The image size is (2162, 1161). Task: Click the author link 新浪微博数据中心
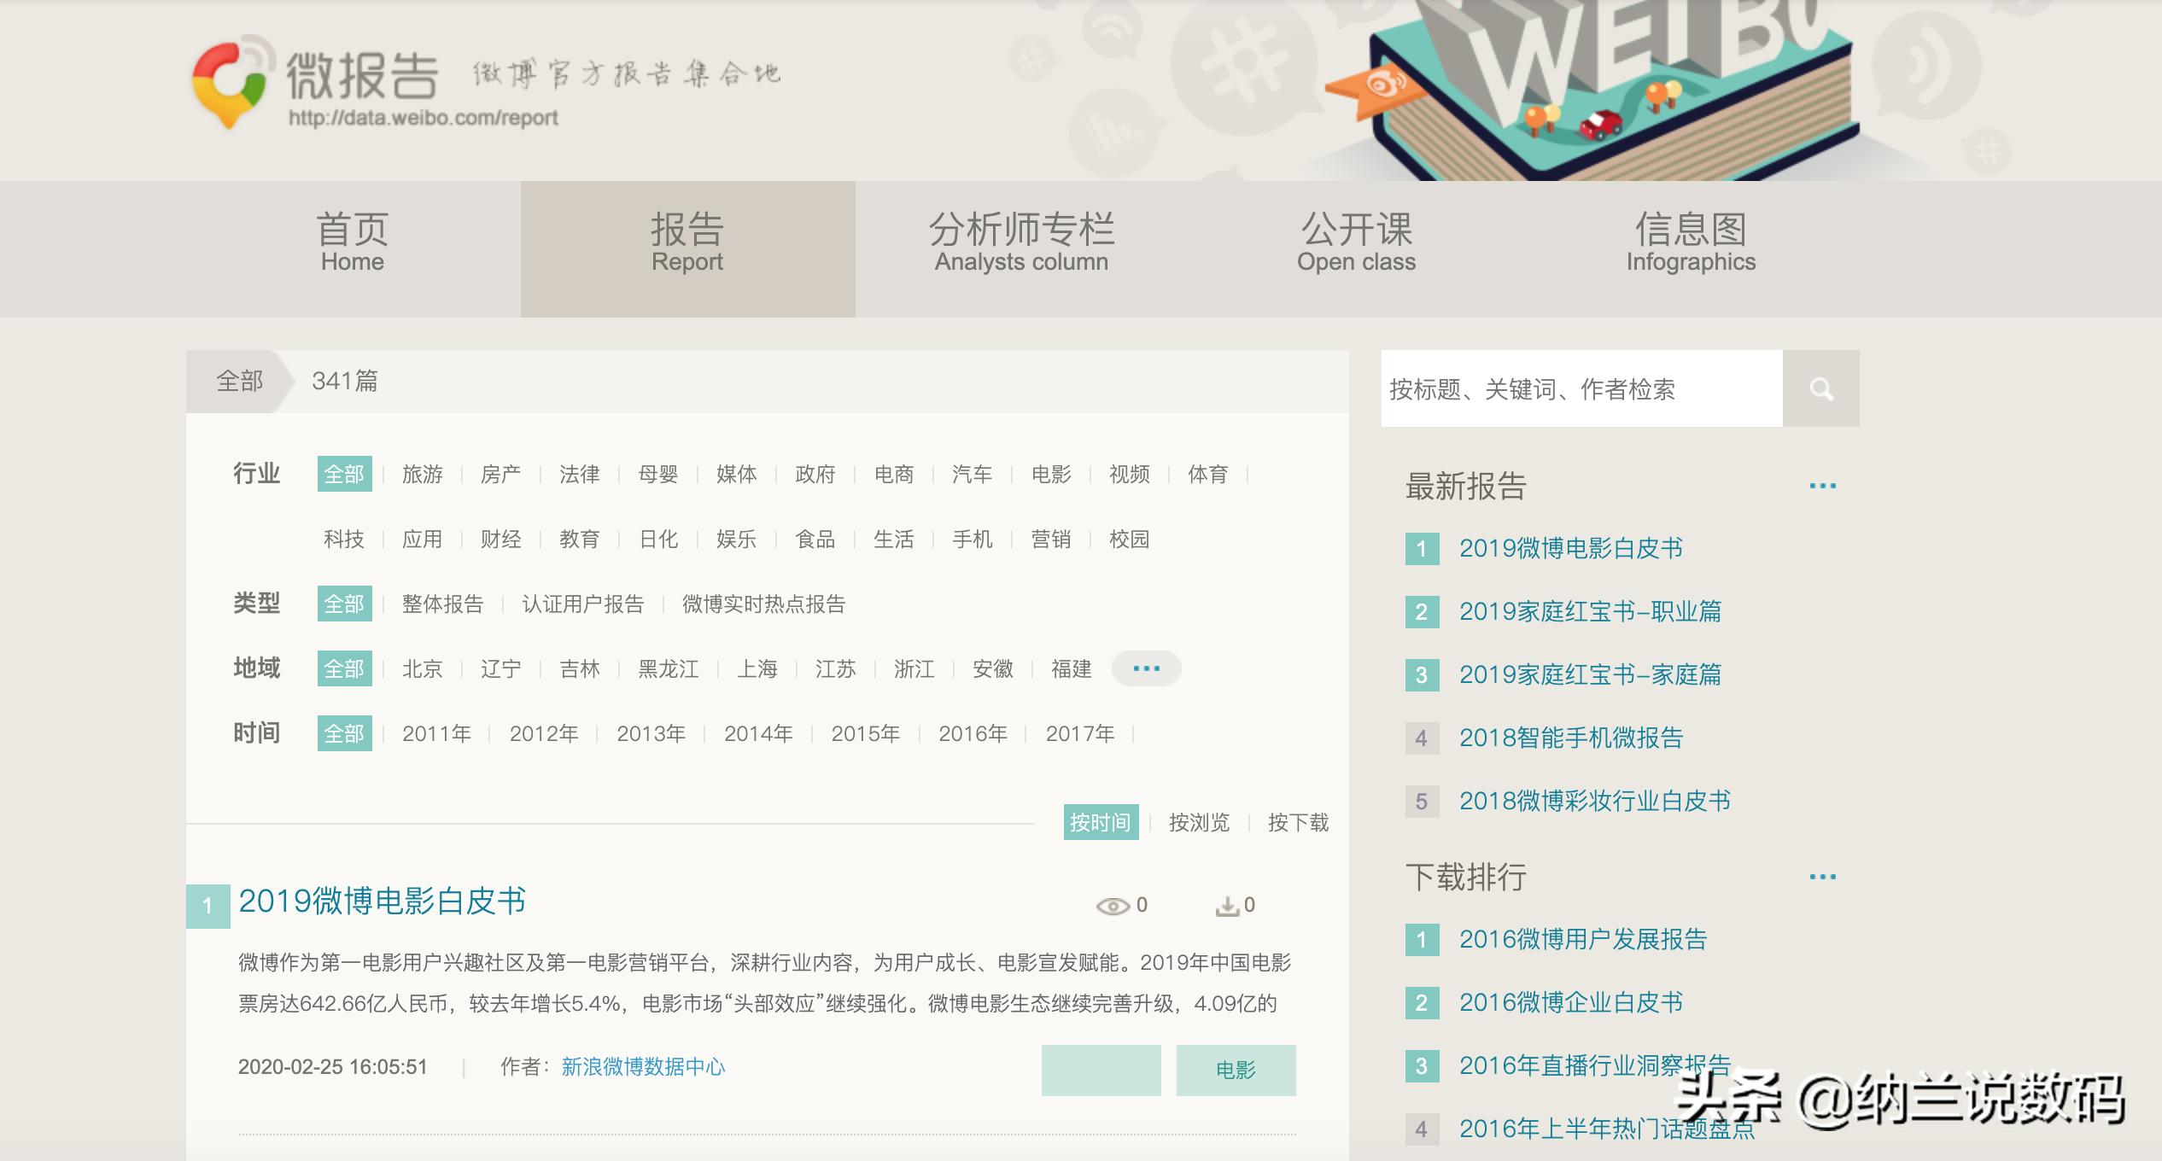(642, 1067)
